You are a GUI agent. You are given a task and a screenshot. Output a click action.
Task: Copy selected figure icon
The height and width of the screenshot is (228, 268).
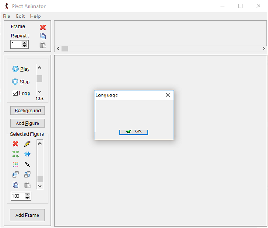(15, 185)
